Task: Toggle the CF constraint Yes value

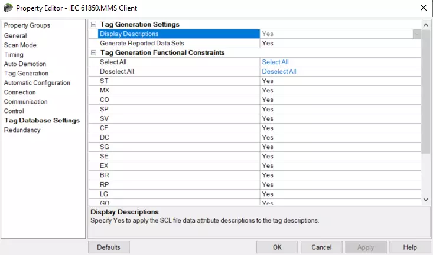Action: coord(268,128)
